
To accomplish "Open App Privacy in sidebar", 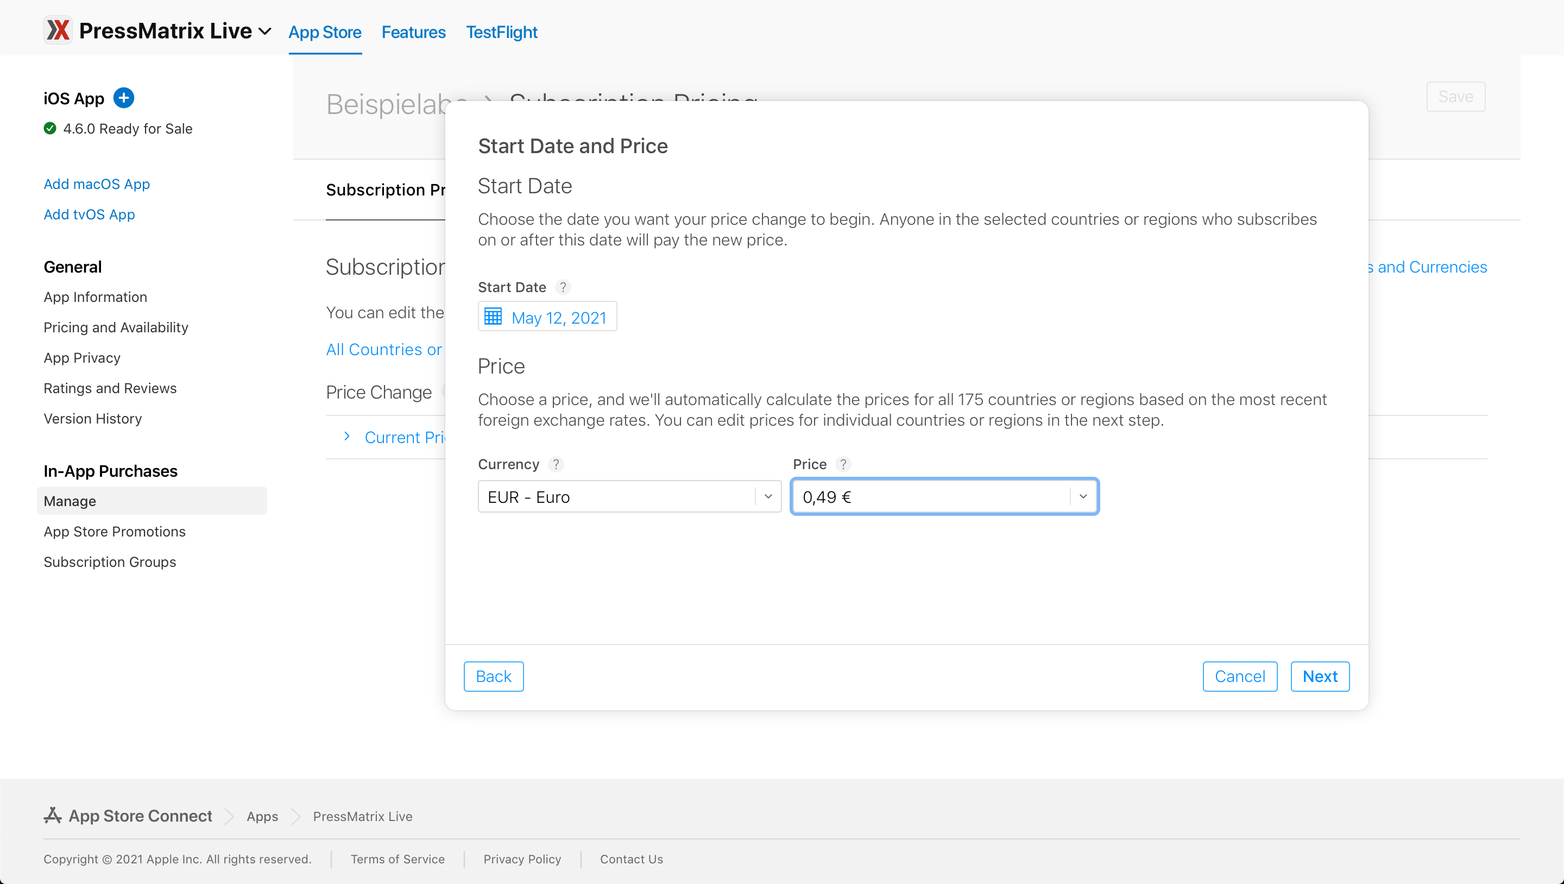I will [82, 358].
